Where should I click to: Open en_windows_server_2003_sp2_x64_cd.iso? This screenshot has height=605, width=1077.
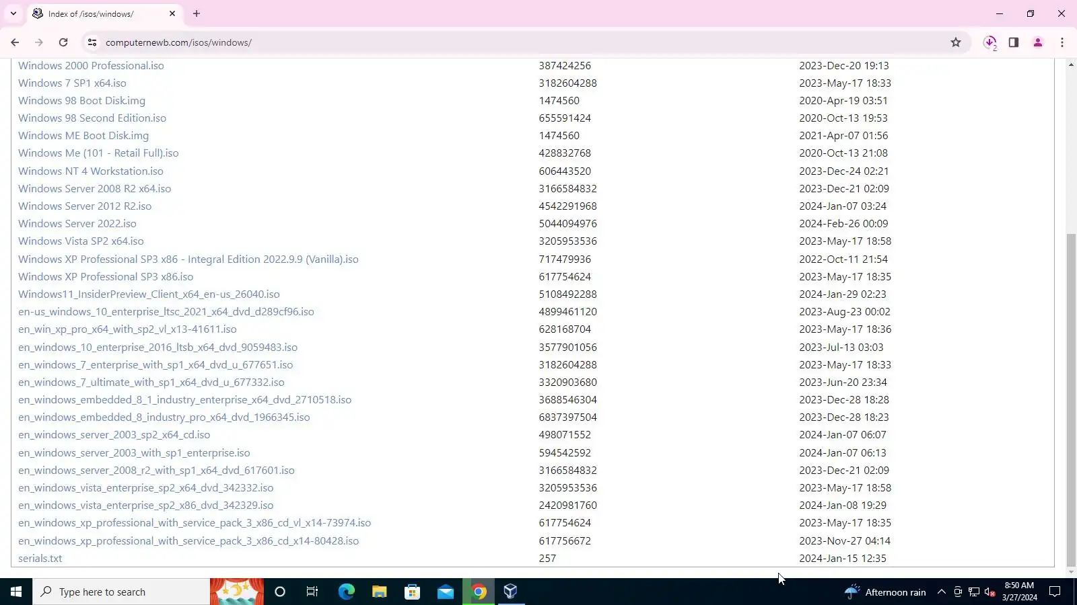[x=114, y=435]
